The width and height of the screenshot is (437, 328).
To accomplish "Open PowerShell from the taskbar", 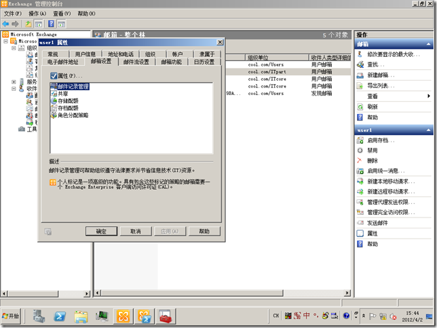I will coord(60,316).
